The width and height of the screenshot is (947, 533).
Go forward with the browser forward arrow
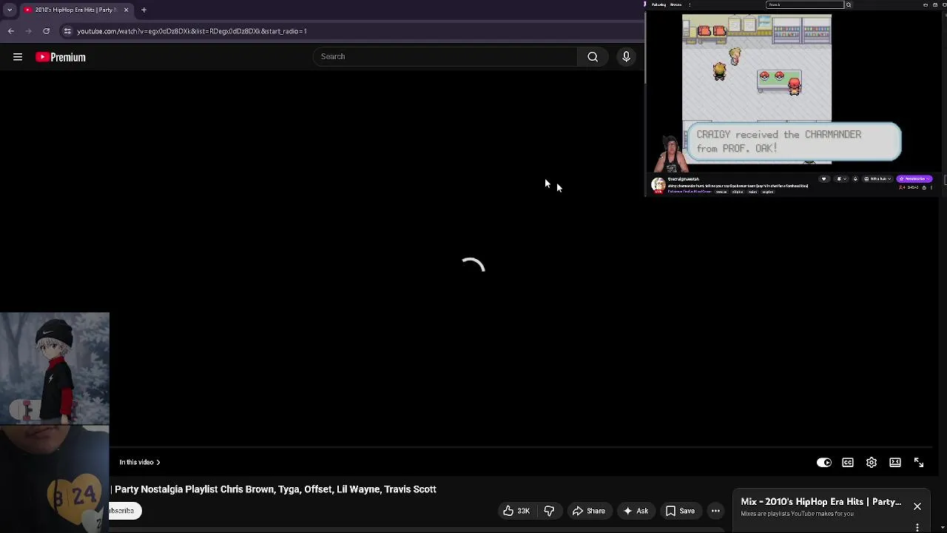tap(29, 31)
